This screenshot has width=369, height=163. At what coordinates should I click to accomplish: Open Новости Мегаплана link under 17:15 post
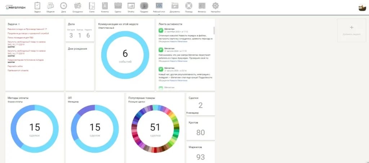click(179, 61)
